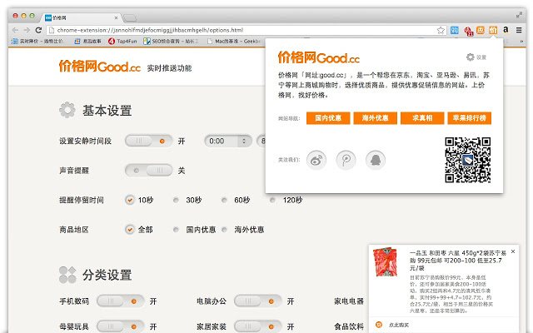
Task: Click the fullscreen arrows icon
Action: pyautogui.click(x=519, y=15)
